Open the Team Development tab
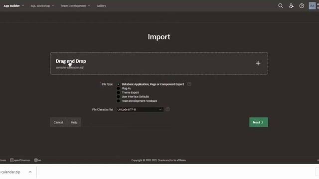 pyautogui.click(x=73, y=6)
